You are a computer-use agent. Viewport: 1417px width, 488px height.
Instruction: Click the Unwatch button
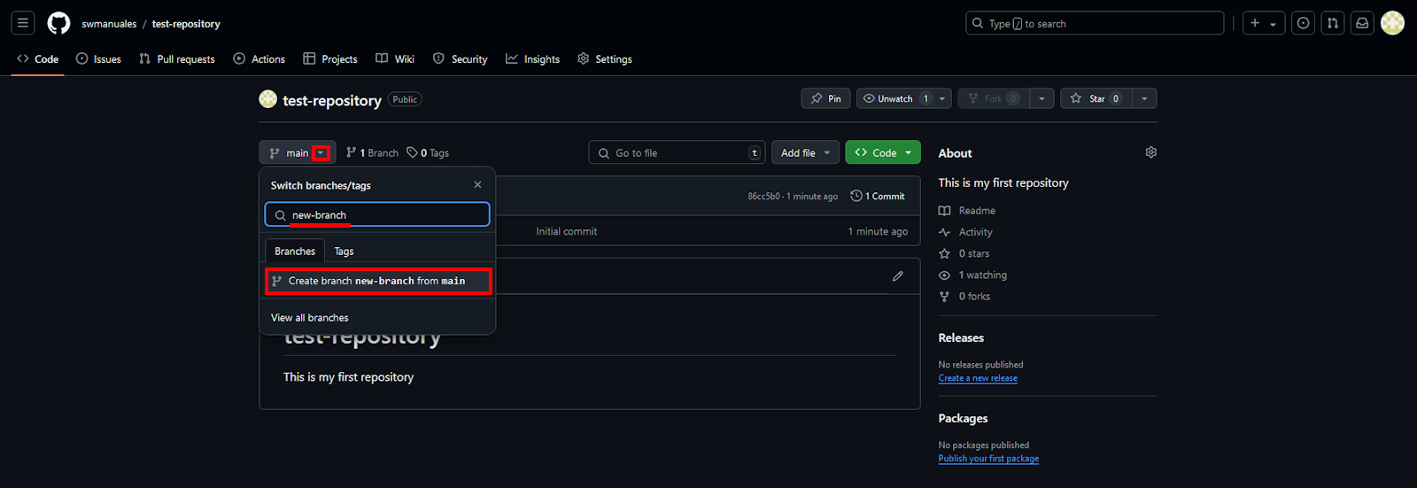895,98
